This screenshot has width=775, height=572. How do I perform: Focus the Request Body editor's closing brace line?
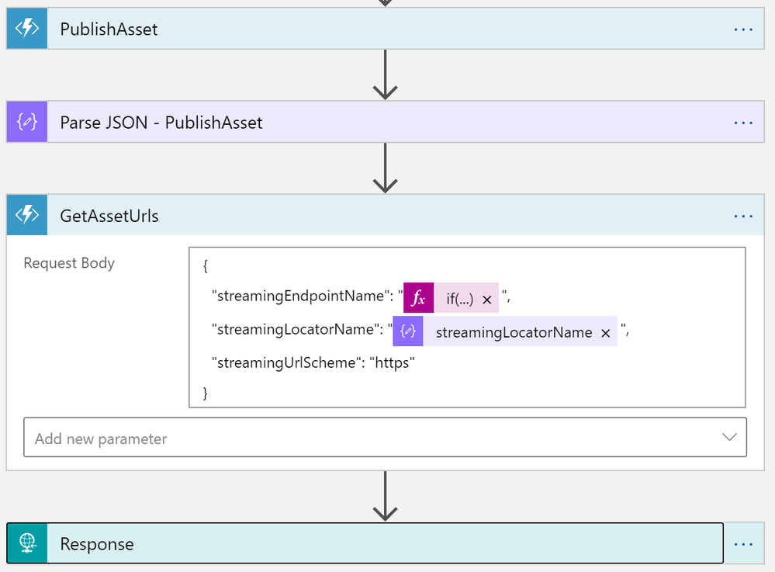(205, 393)
